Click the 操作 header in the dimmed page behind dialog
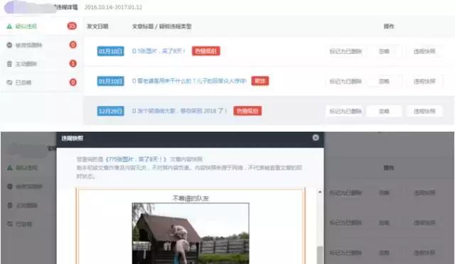Viewport: 455px width, 264px height. 389,168
